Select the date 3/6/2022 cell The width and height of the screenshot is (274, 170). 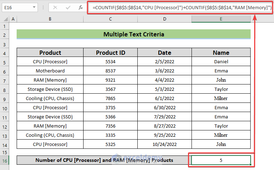click(165, 71)
